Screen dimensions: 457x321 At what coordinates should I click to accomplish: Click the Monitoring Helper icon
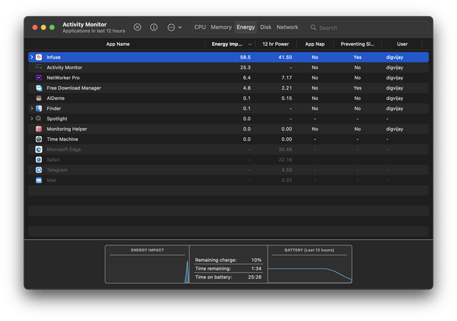click(x=39, y=129)
